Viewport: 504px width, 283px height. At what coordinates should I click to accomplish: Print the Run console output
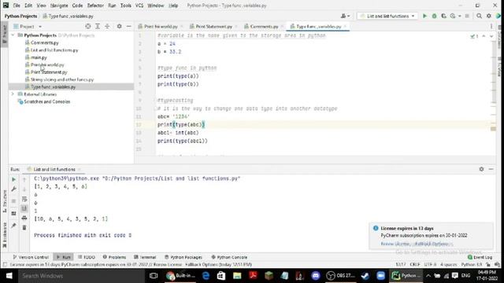24,219
